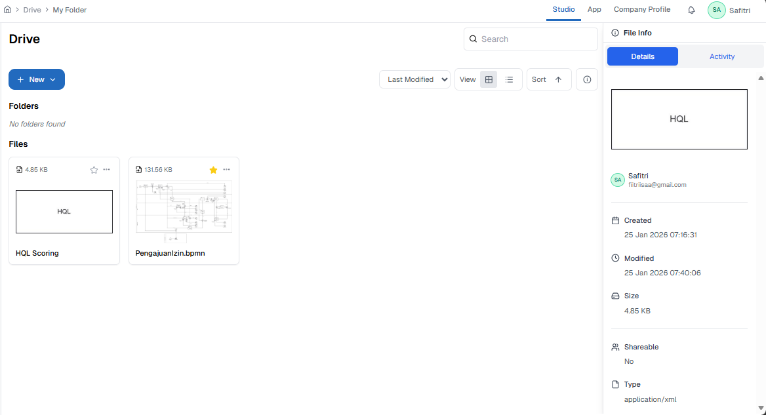Switch to grid view layout

[489, 79]
